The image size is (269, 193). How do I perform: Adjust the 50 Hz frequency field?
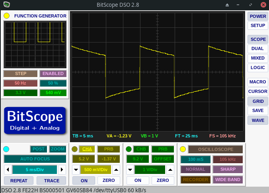[x=20, y=83]
